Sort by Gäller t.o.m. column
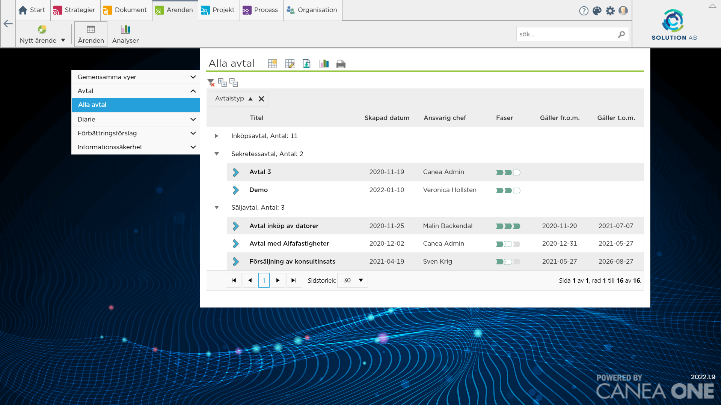Screen dimensions: 721x405 (616, 118)
